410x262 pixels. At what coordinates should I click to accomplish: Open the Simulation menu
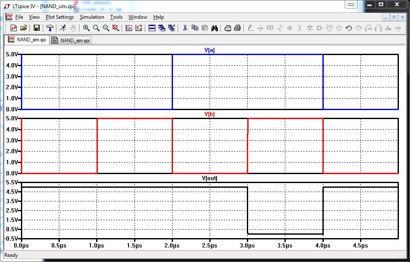[x=92, y=17]
